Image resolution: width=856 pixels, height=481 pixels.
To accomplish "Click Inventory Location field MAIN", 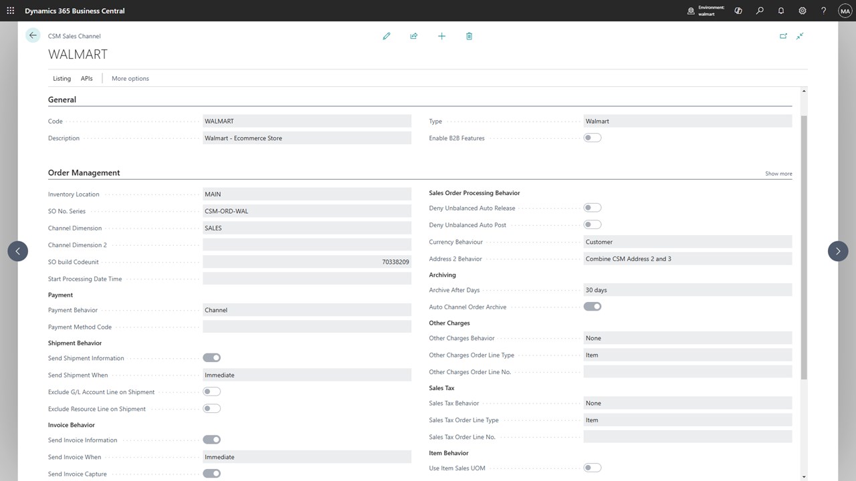I will [x=307, y=194].
